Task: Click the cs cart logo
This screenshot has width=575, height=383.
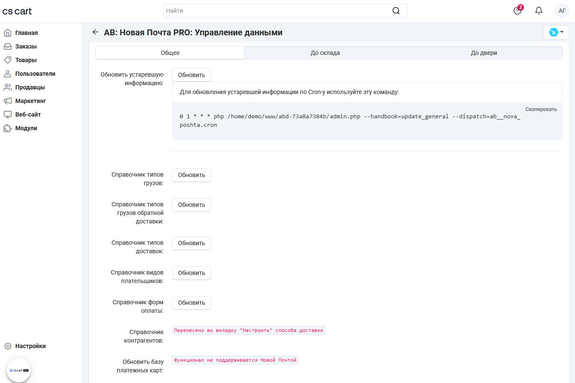Action: click(17, 11)
